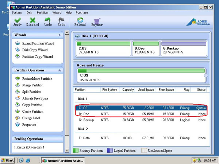Click the network tray icon
The height and width of the screenshot is (164, 219).
click(x=199, y=160)
